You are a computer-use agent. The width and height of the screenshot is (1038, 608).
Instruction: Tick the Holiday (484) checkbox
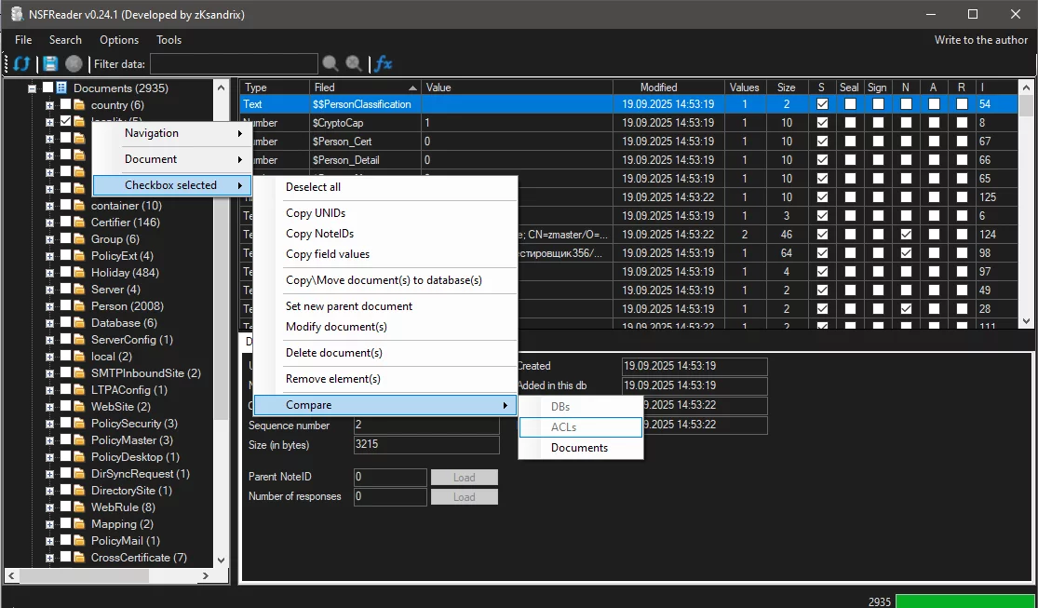pyautogui.click(x=65, y=273)
